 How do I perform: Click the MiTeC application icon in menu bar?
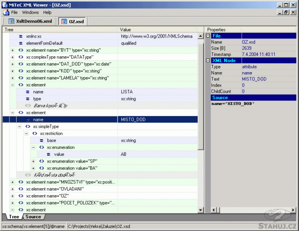click(6, 12)
